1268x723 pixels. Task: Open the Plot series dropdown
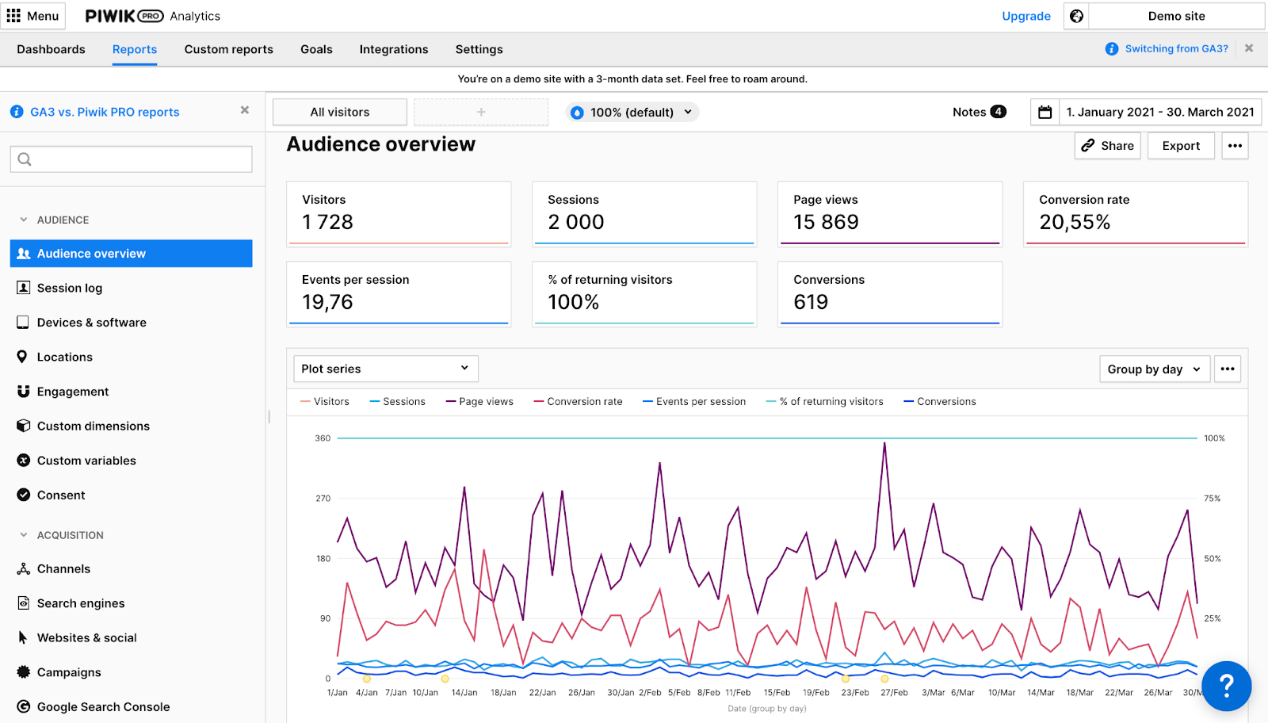[x=385, y=369]
